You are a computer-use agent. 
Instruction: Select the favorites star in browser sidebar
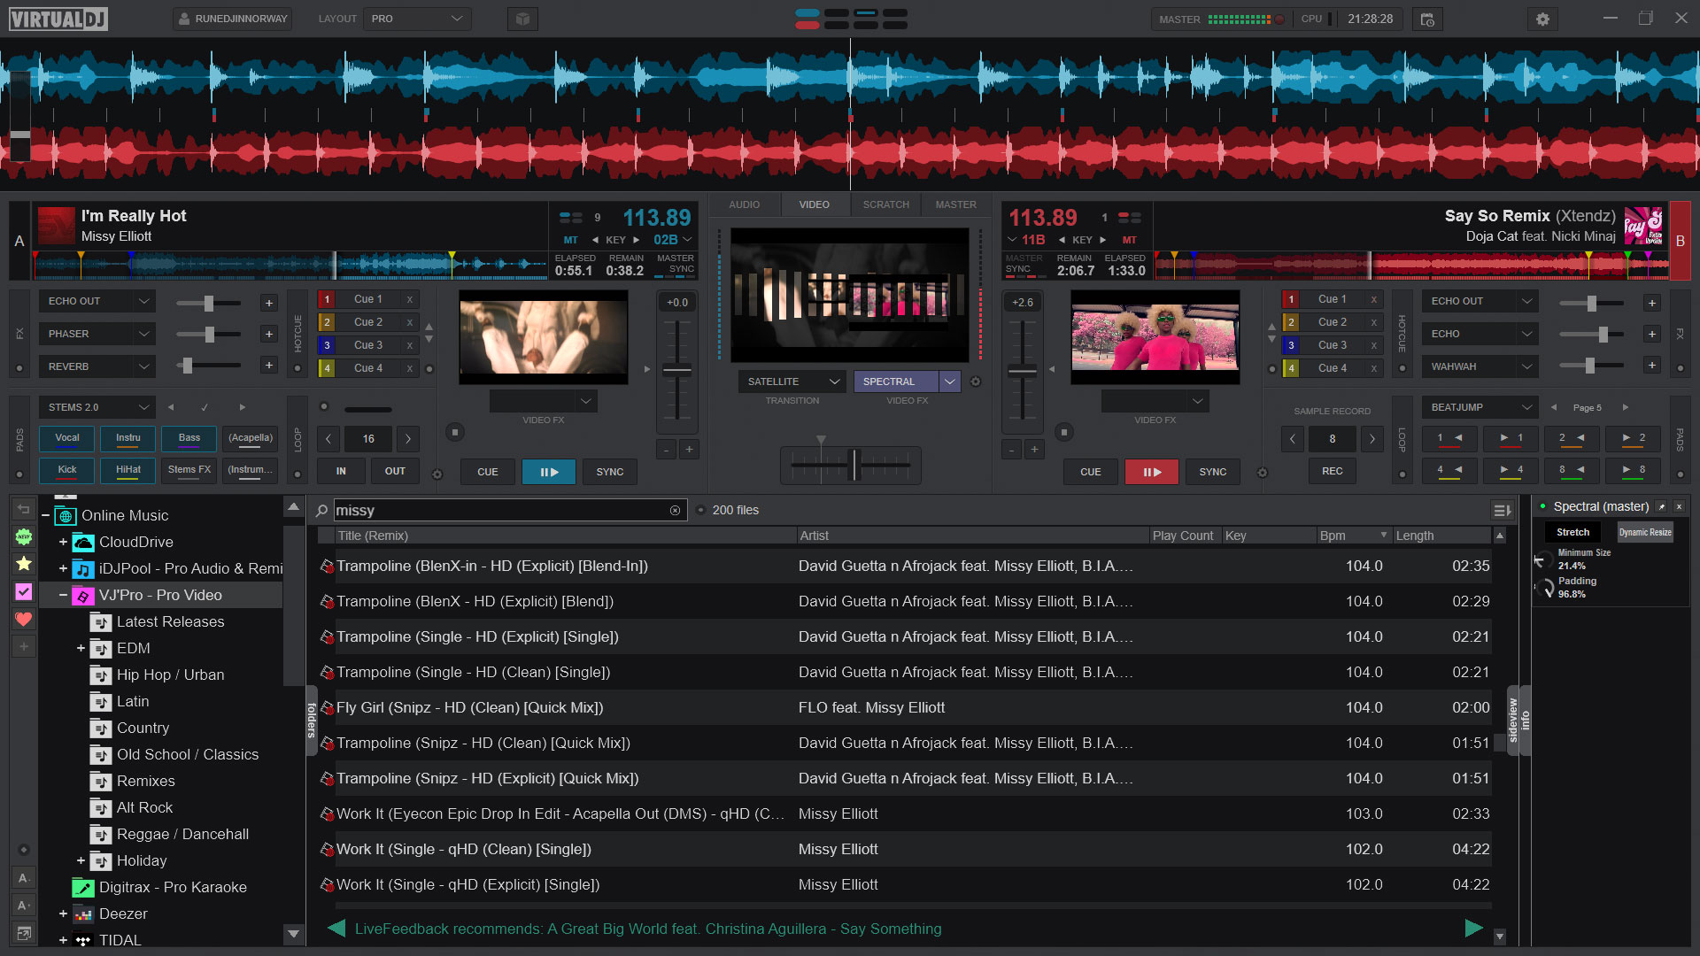click(x=24, y=564)
